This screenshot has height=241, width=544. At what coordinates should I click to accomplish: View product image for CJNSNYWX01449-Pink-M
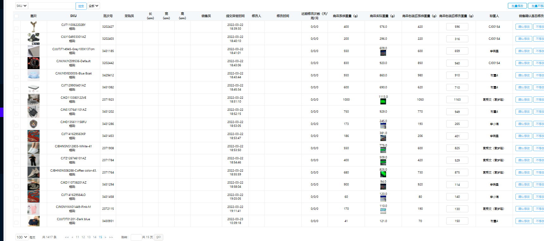pos(34,209)
